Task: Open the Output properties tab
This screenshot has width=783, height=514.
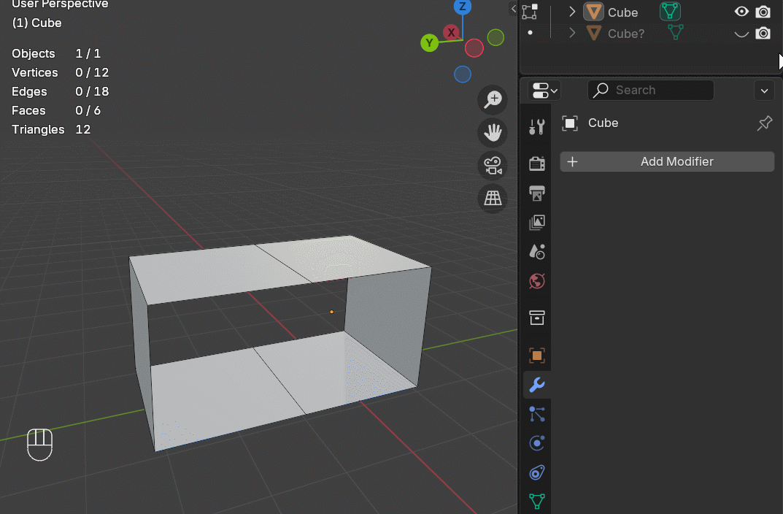Action: [x=536, y=193]
